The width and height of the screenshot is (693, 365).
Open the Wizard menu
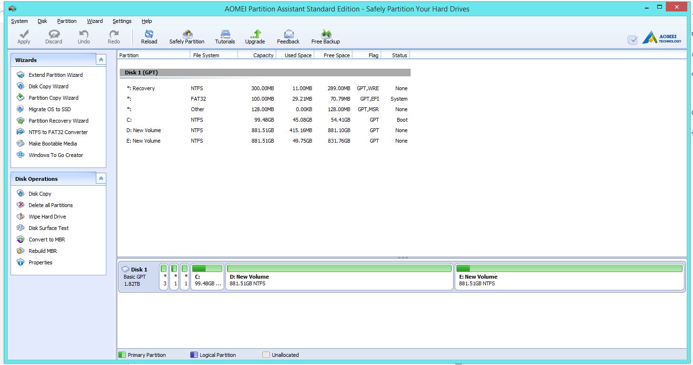point(95,21)
